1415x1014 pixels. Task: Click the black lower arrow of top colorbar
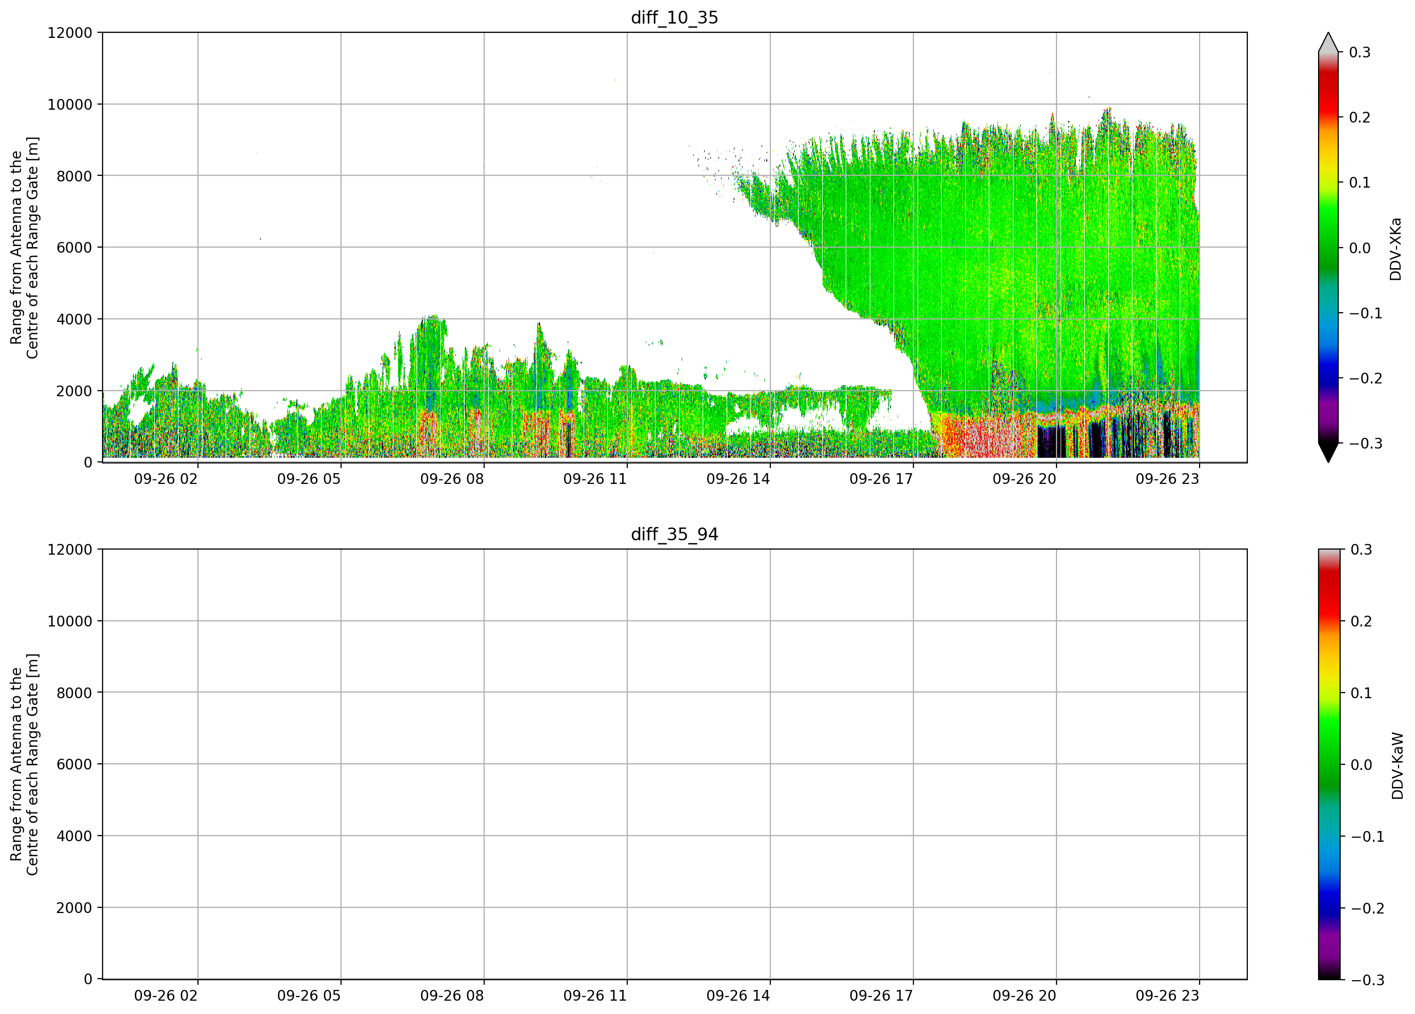coord(1328,453)
